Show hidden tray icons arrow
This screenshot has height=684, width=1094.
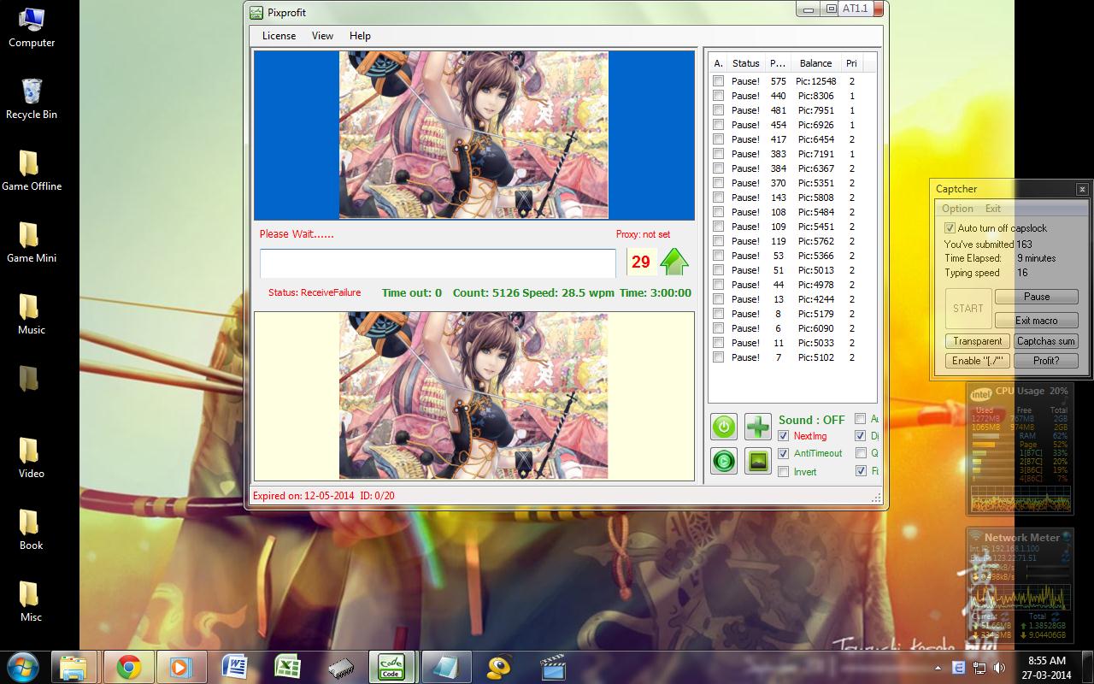click(x=938, y=667)
